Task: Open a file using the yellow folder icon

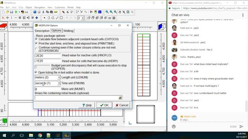Action: pyautogui.click(x=7, y=12)
